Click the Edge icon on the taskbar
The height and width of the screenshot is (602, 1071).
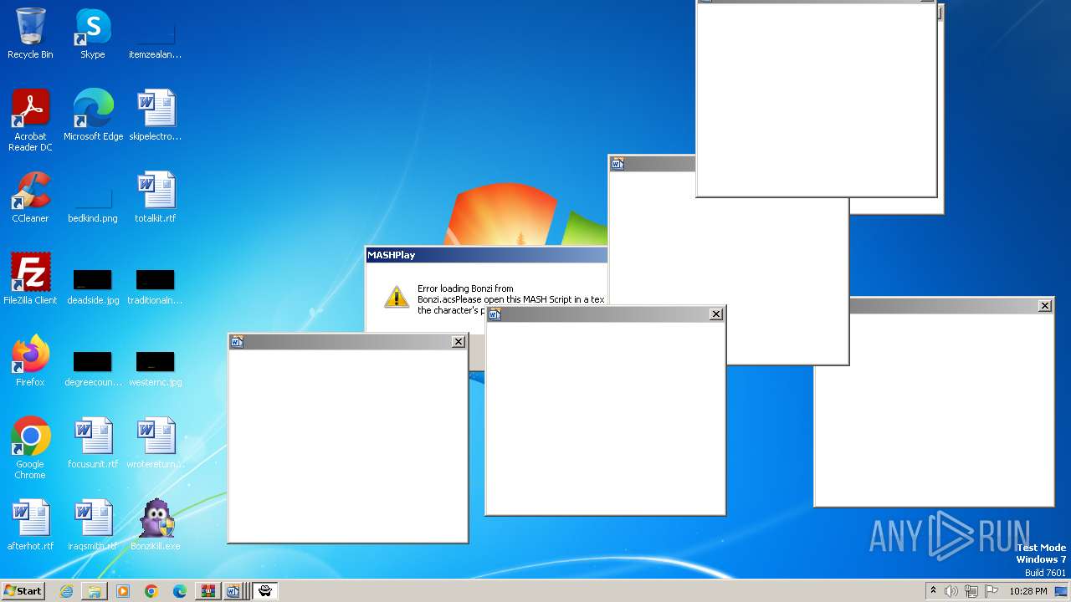180,591
